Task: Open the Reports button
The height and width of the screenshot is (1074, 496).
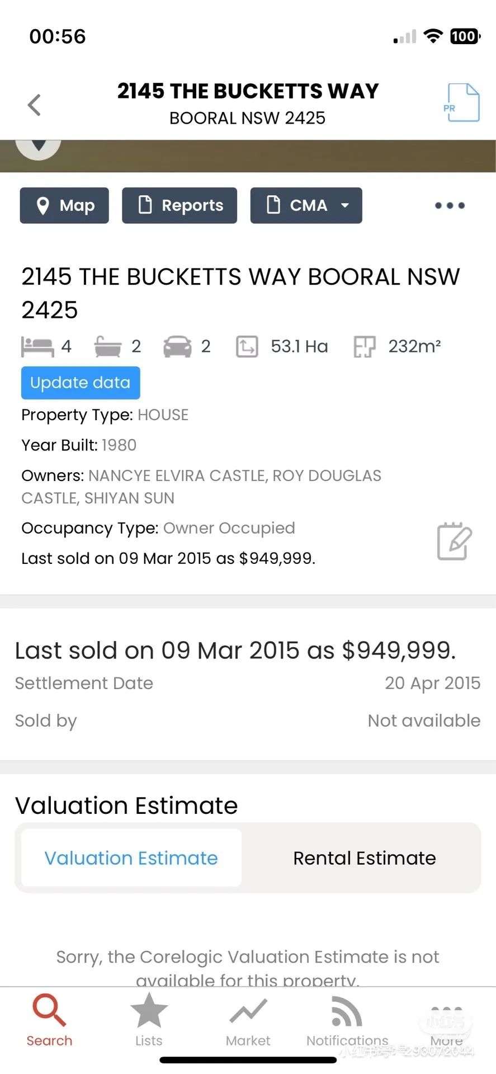Action: (x=179, y=205)
